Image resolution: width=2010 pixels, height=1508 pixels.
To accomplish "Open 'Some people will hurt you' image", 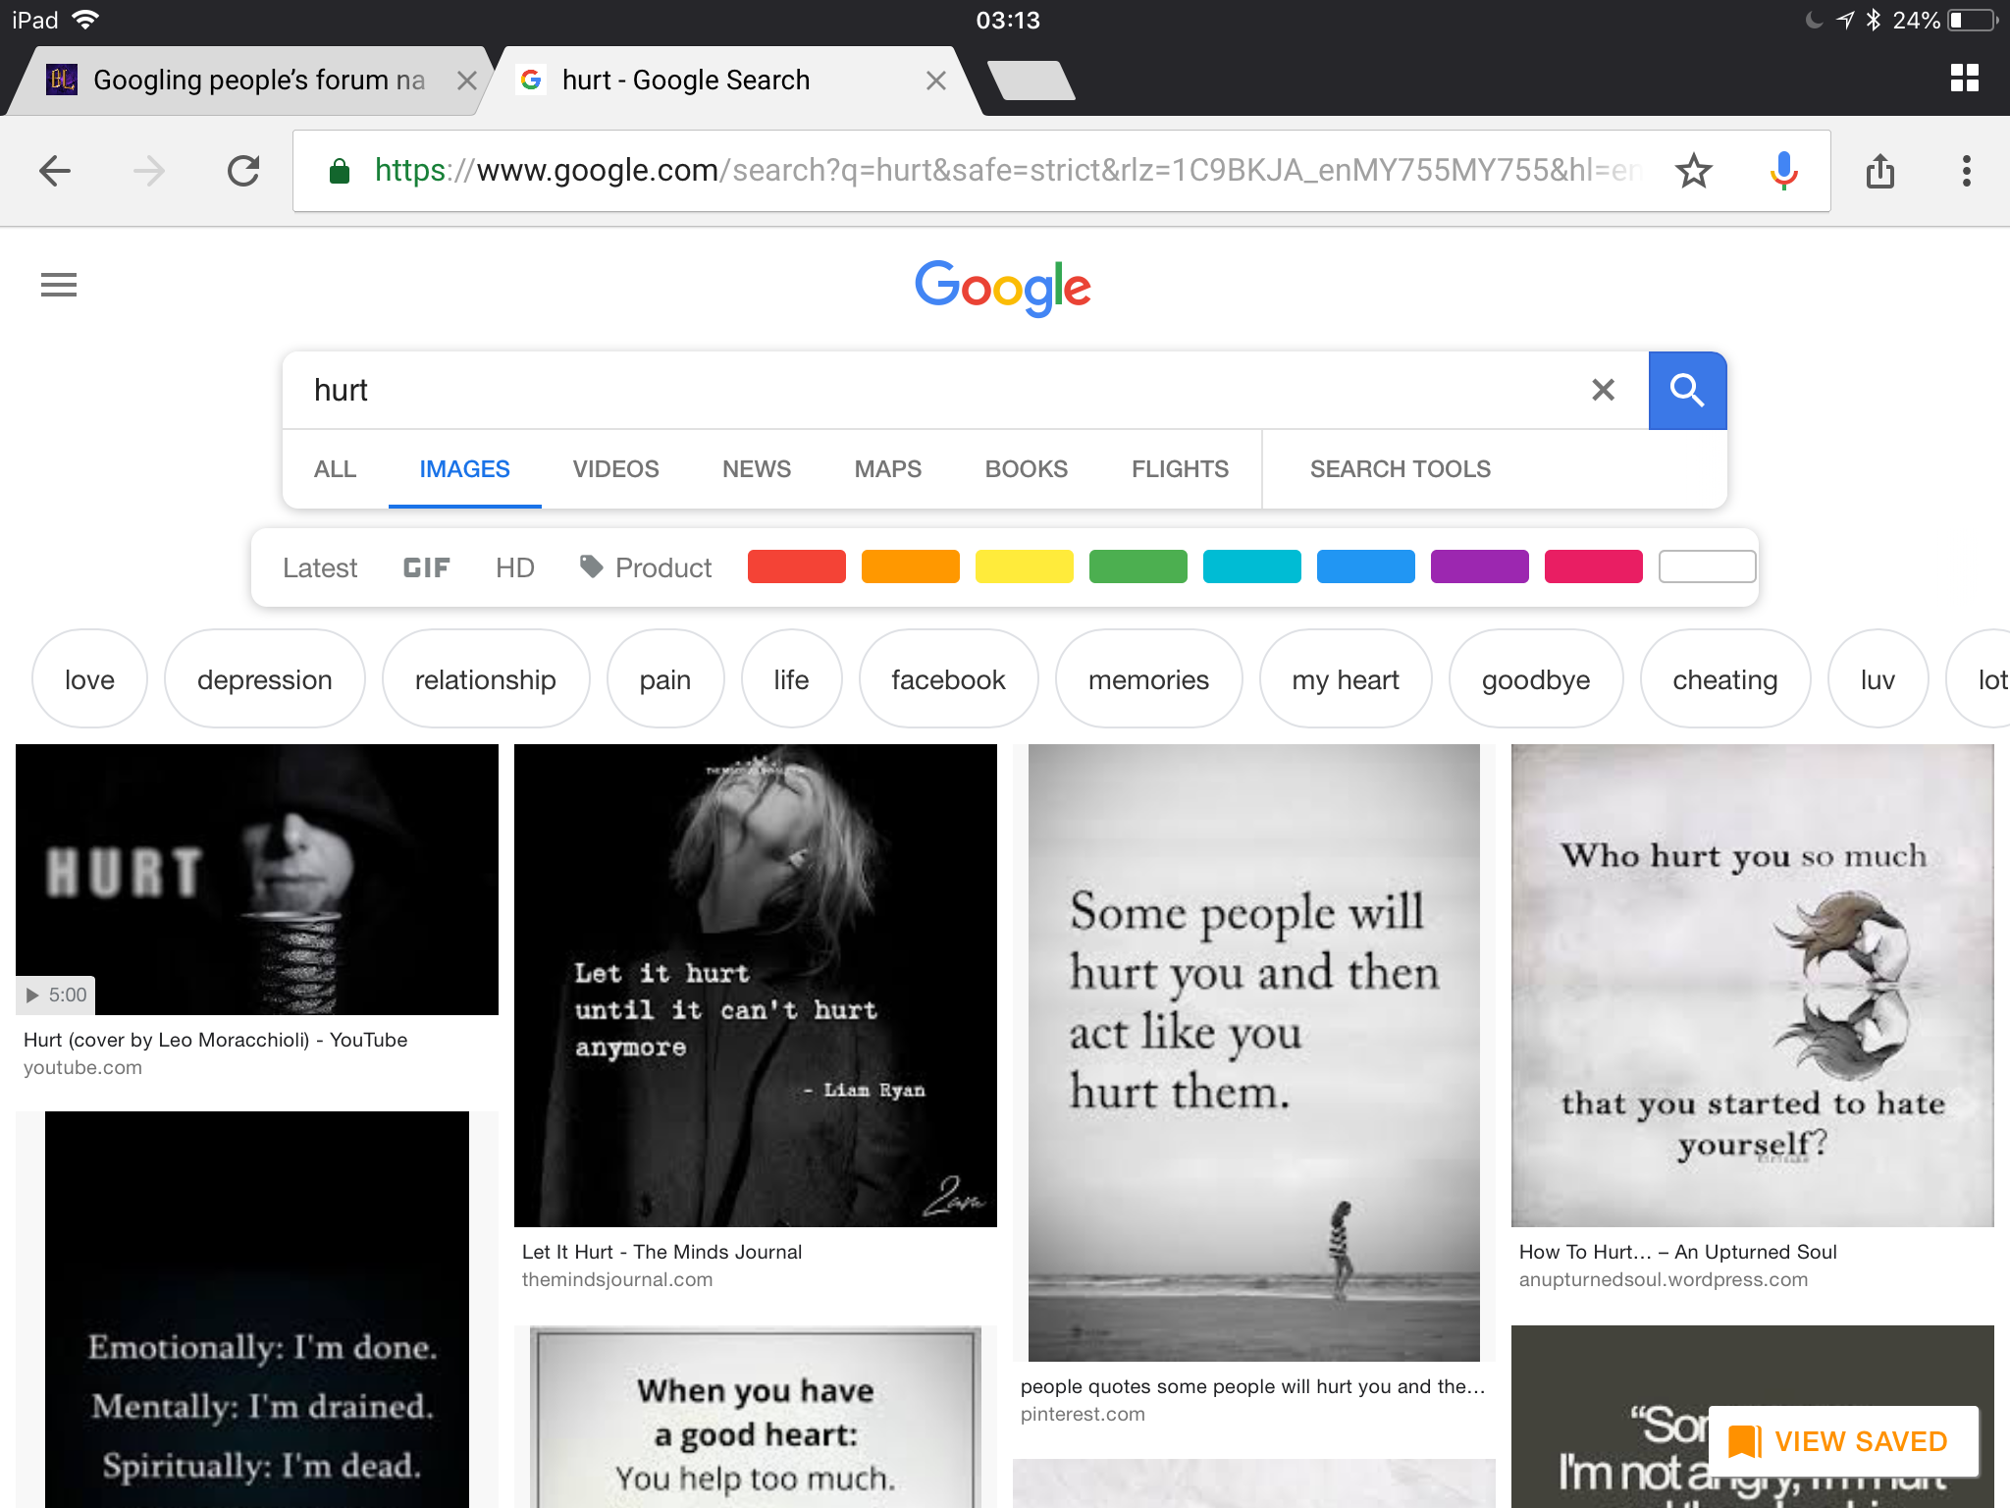I will [x=1254, y=1052].
